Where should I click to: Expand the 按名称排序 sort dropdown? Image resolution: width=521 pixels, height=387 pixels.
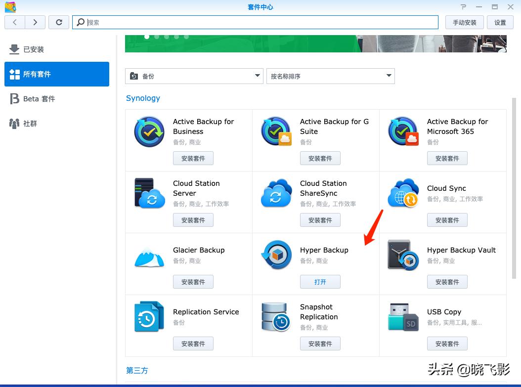pos(331,76)
